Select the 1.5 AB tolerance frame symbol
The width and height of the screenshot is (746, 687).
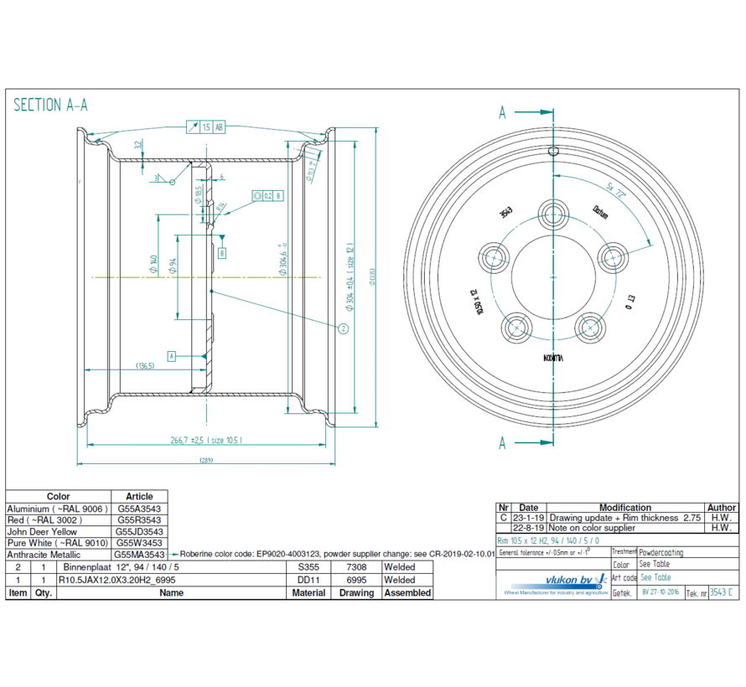click(x=205, y=127)
